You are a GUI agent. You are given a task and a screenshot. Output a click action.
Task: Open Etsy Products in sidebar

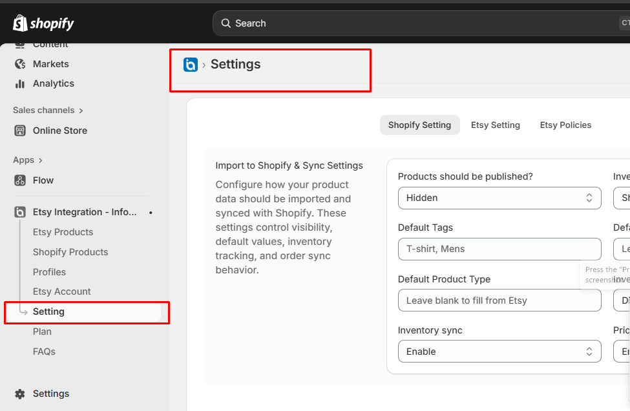pyautogui.click(x=63, y=232)
